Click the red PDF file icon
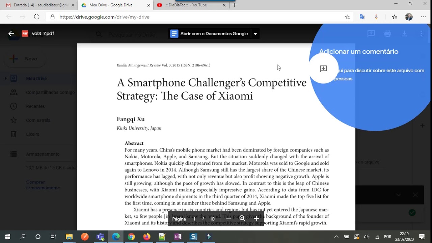 25,34
